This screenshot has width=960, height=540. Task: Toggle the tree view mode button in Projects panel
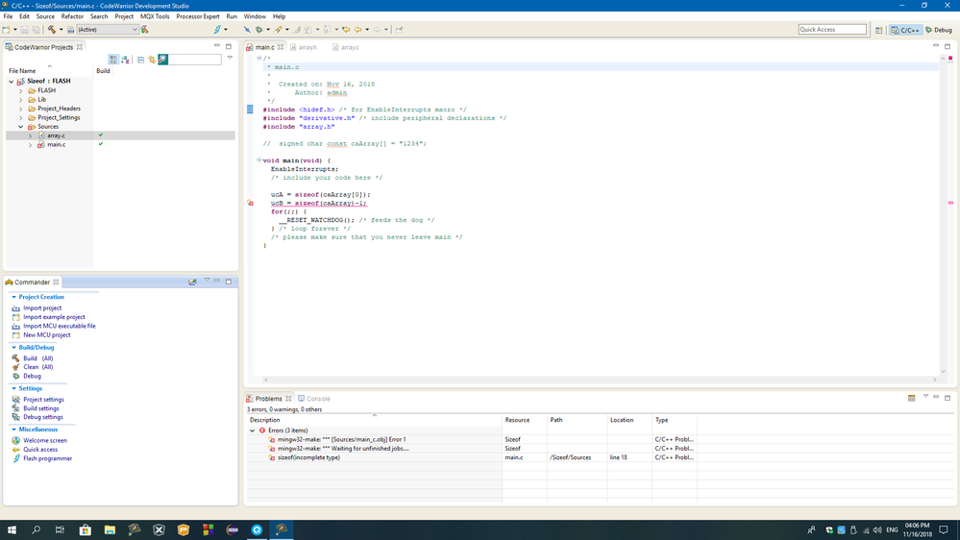113,60
